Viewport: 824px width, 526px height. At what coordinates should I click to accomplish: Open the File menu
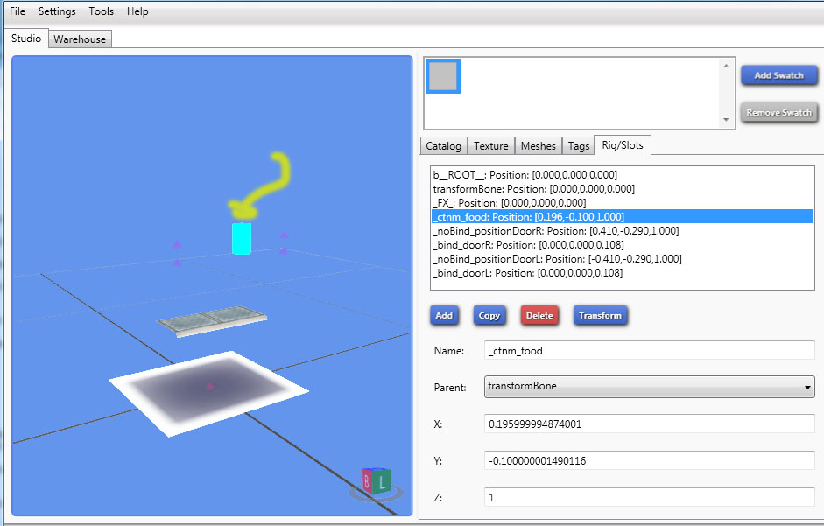[18, 11]
